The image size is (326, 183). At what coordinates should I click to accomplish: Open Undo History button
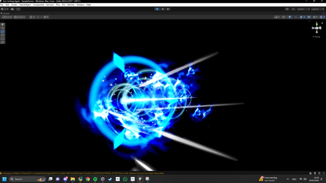(287, 9)
